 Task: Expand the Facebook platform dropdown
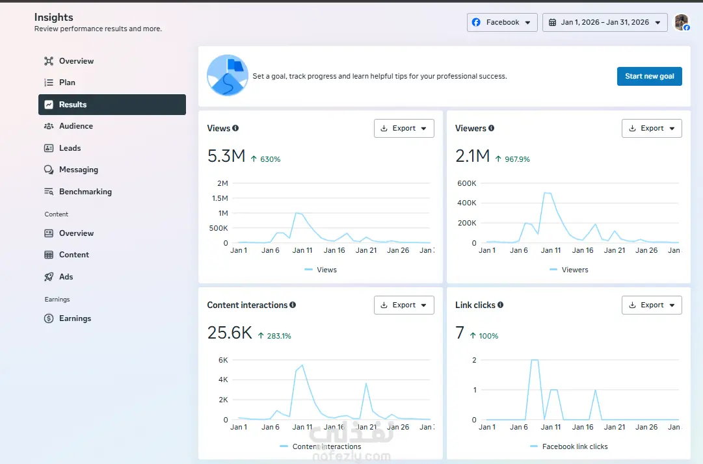(502, 22)
